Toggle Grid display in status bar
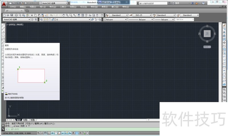 46,133
